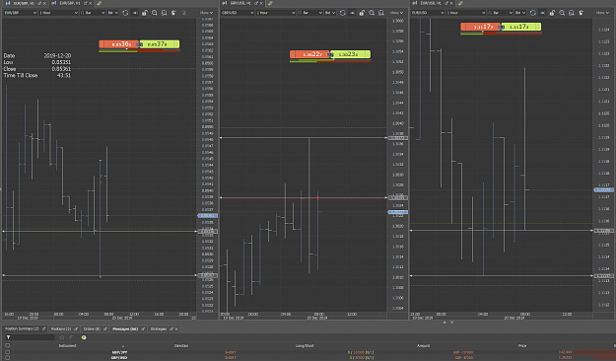Sort by the Instrument column header
Screen dimensions: 616x361
68,345
